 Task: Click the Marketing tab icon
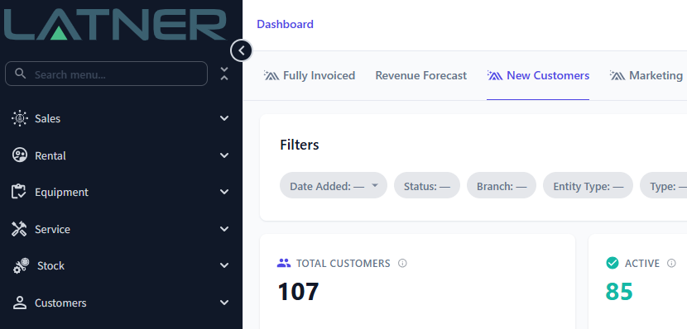tap(617, 75)
